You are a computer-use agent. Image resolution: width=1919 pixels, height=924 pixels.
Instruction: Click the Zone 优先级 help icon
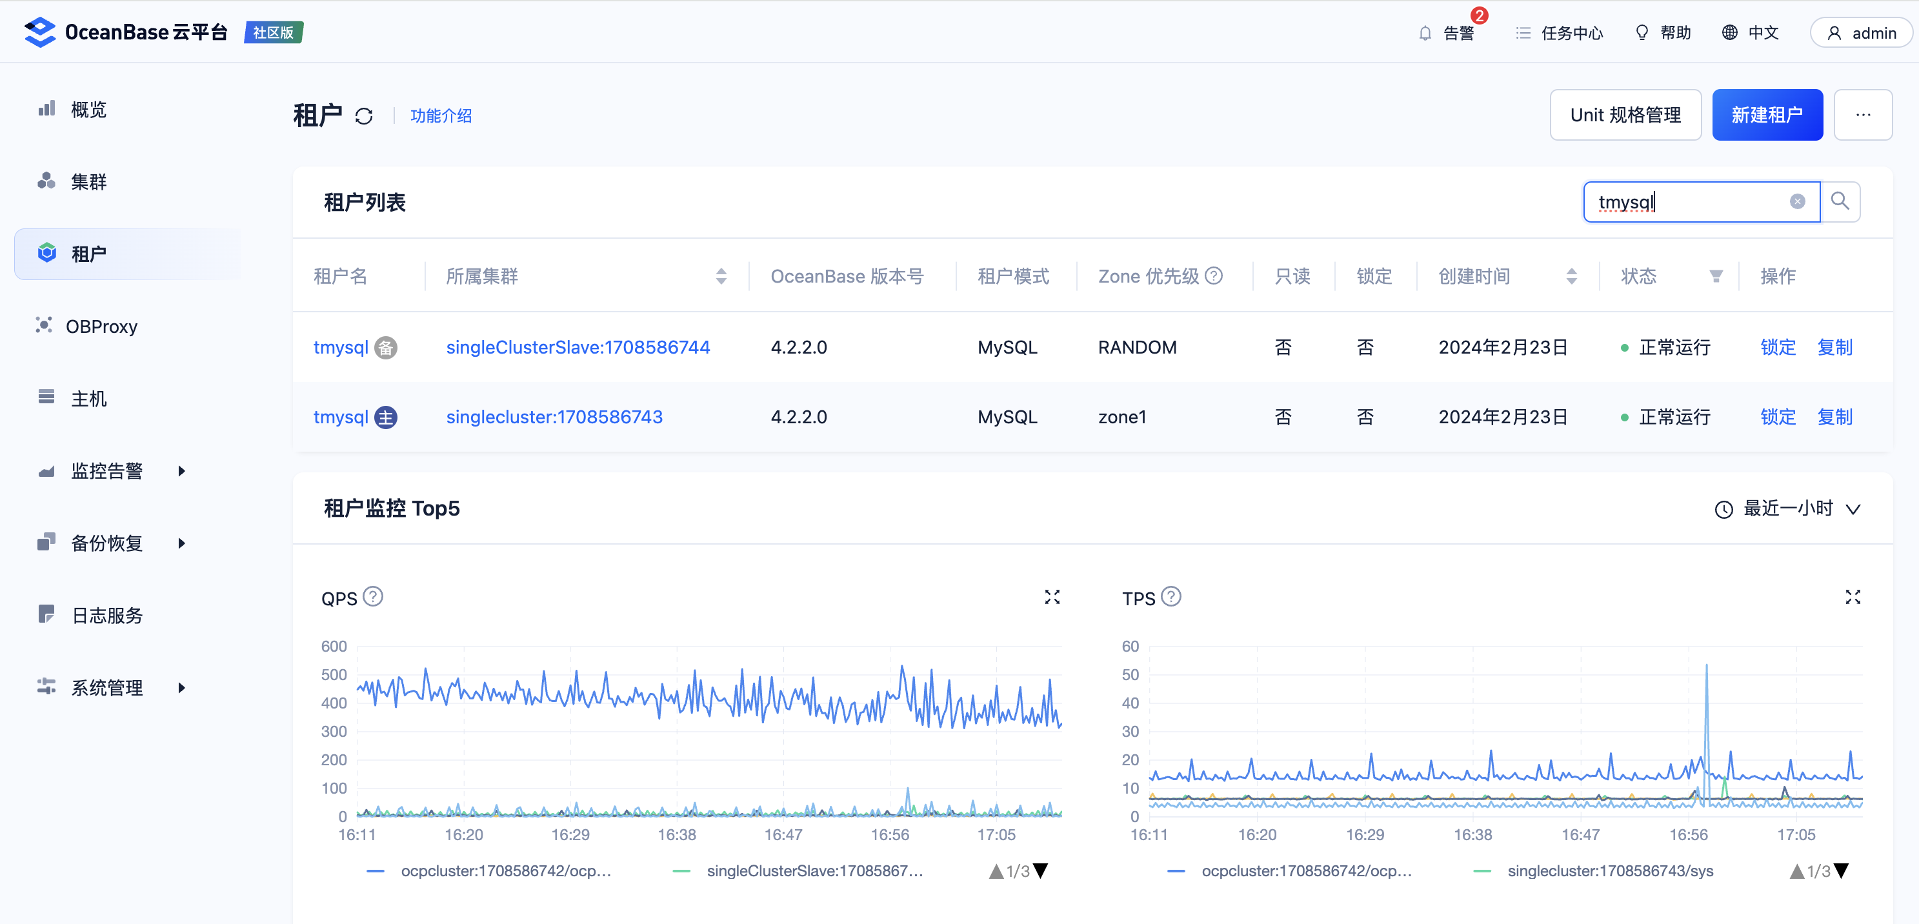(x=1214, y=276)
